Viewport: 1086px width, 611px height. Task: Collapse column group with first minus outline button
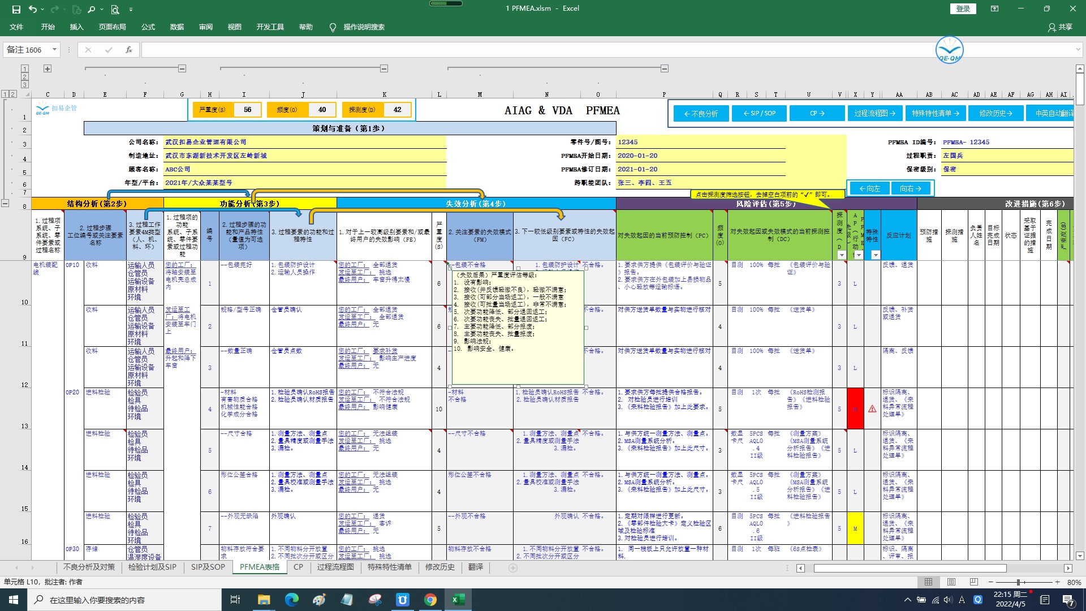pyautogui.click(x=182, y=68)
